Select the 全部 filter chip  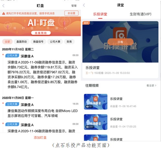click(x=7, y=42)
